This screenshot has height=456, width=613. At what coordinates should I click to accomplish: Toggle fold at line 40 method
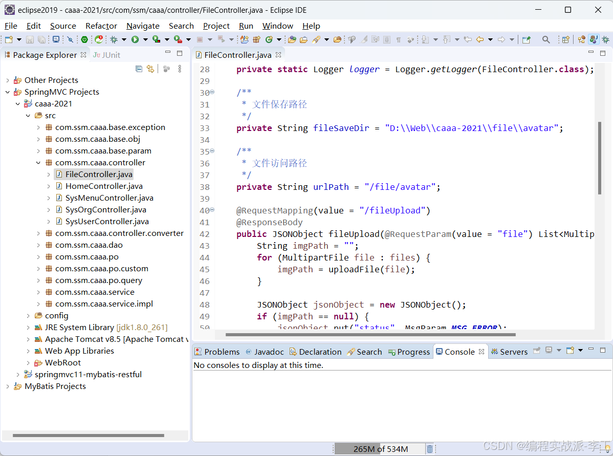click(x=212, y=210)
